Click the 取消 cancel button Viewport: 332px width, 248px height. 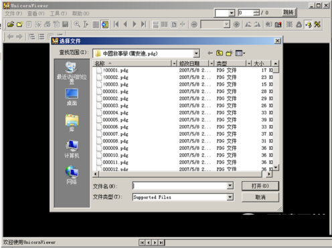[260, 197]
